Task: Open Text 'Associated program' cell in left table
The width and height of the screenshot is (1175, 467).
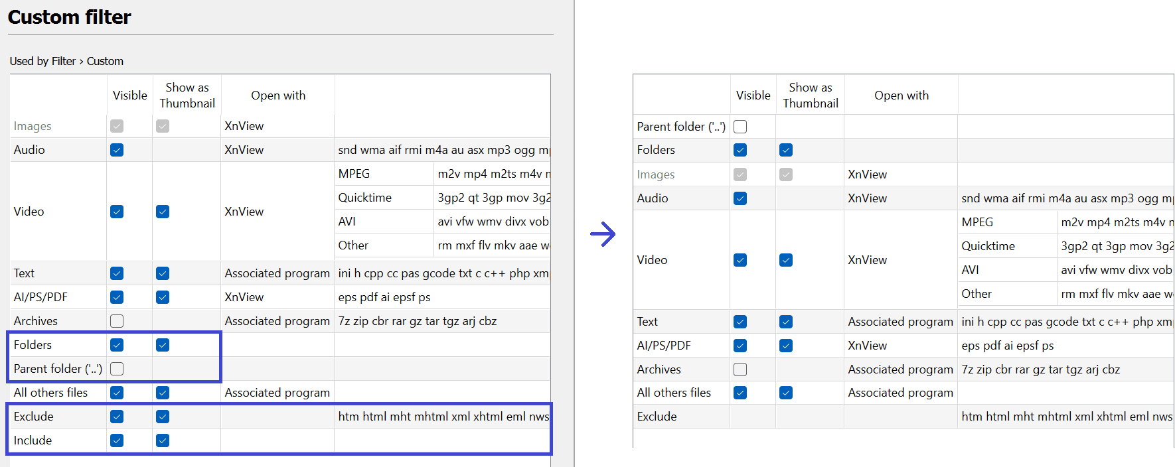Action: [x=277, y=273]
